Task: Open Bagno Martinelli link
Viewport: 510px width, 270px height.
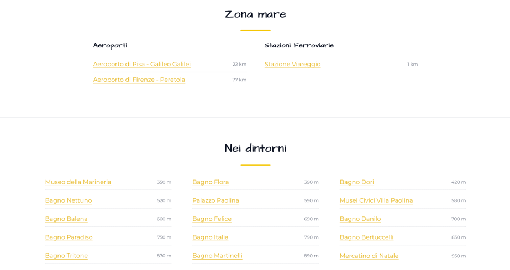Action: pyautogui.click(x=217, y=256)
